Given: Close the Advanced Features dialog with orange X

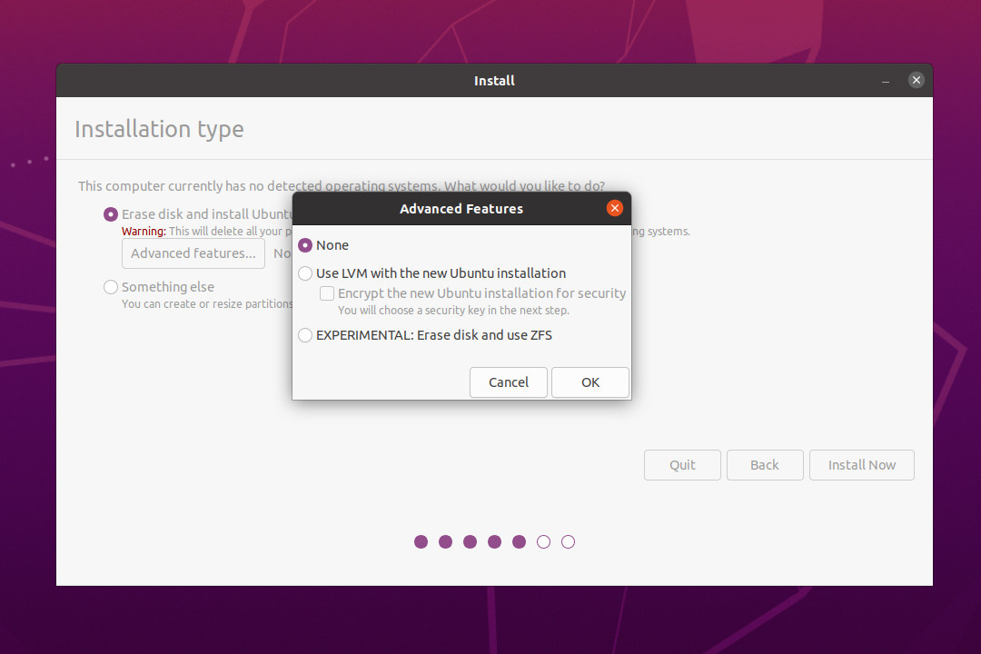Looking at the screenshot, I should [x=614, y=208].
